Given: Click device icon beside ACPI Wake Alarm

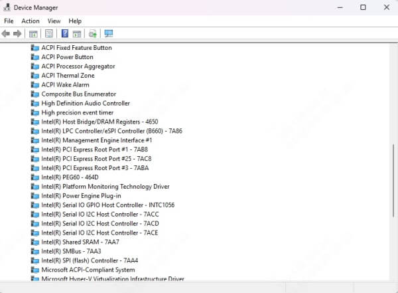Looking at the screenshot, I should [34, 84].
